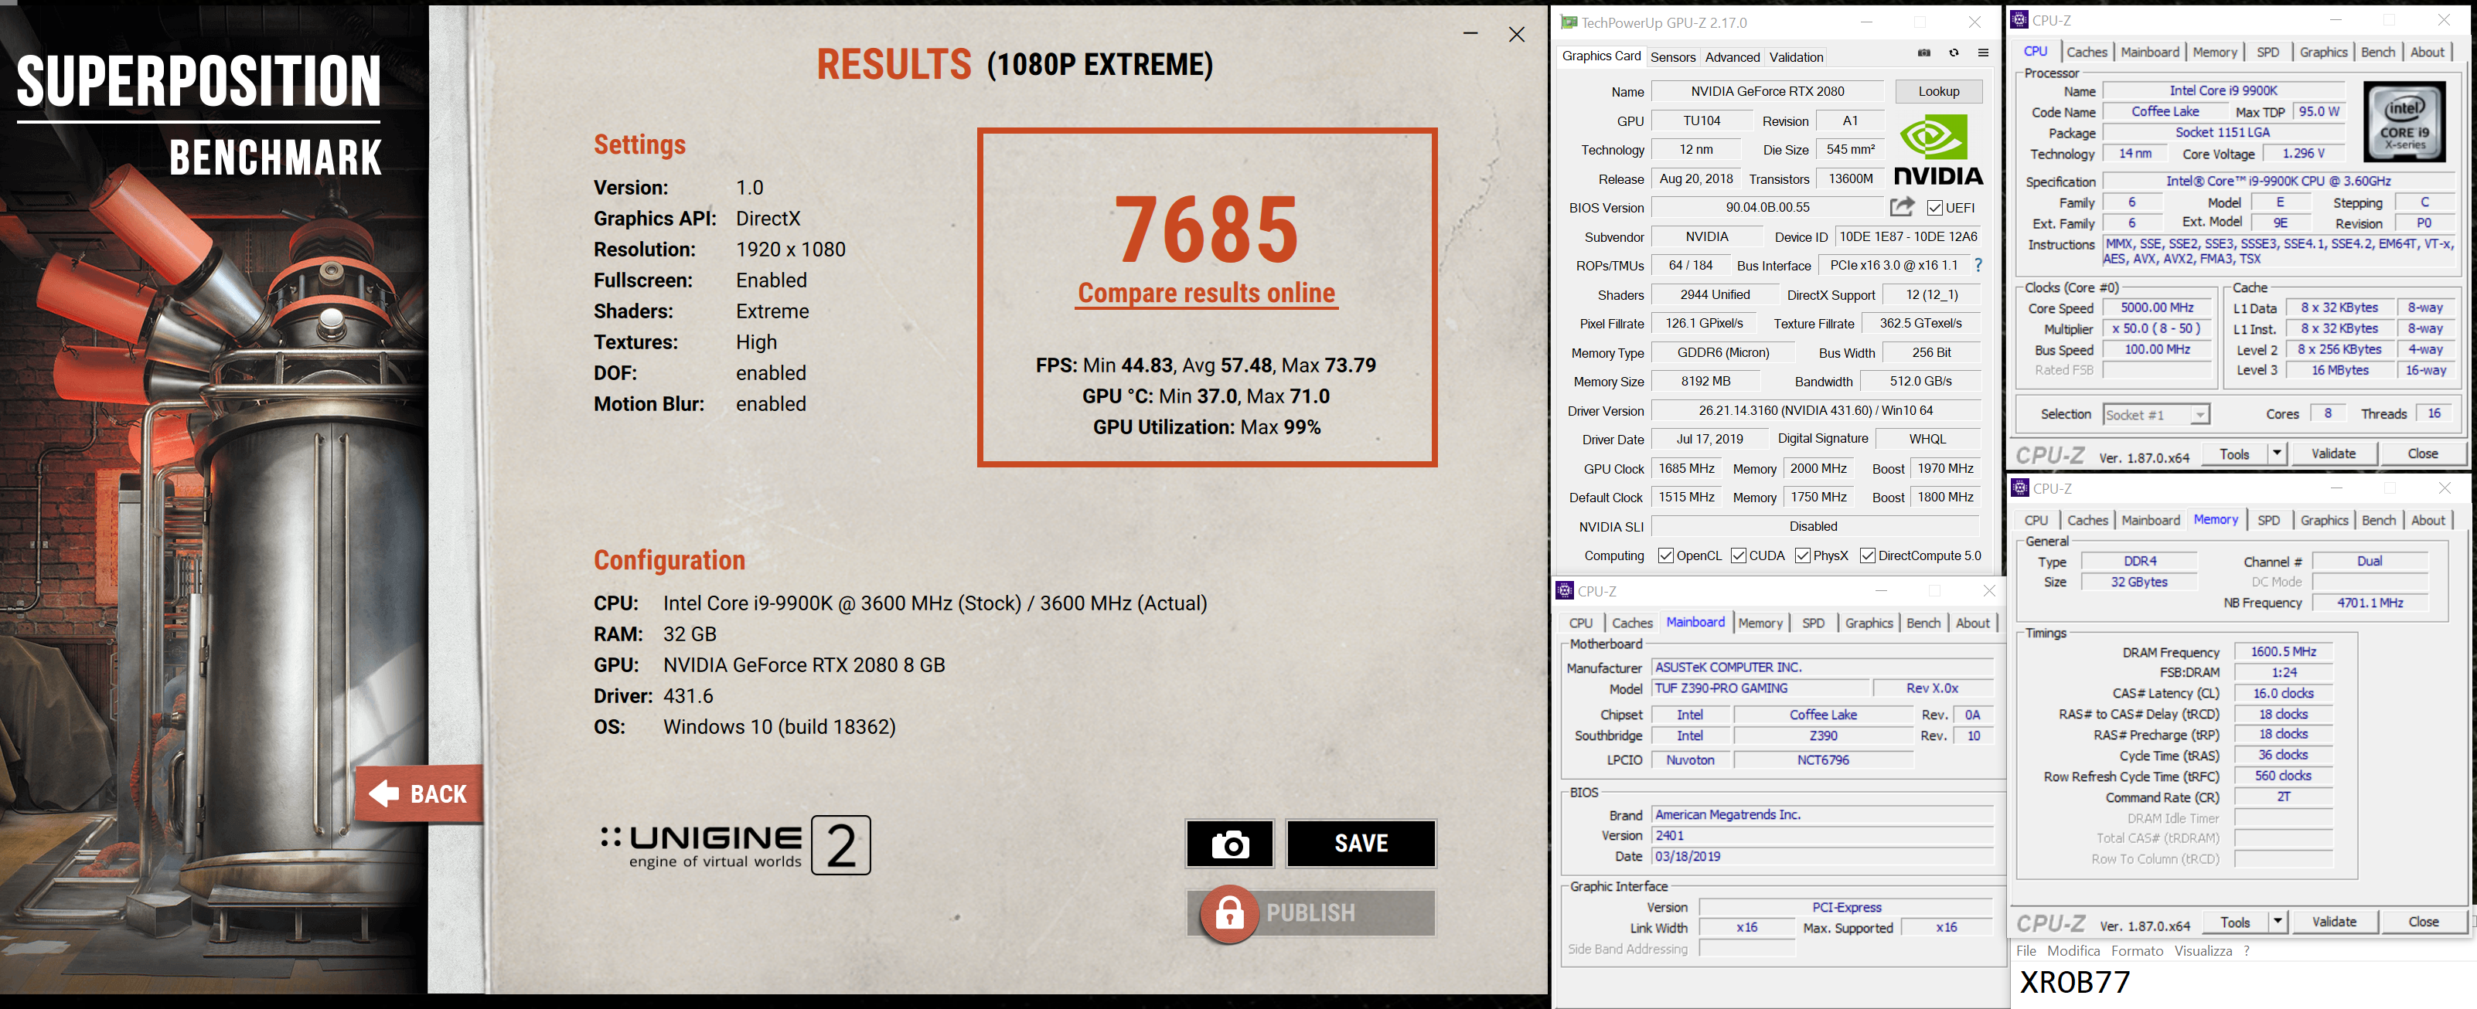This screenshot has height=1009, width=2477.
Task: Open the Caches tab in the CPU-Z CPU window
Action: [2087, 52]
